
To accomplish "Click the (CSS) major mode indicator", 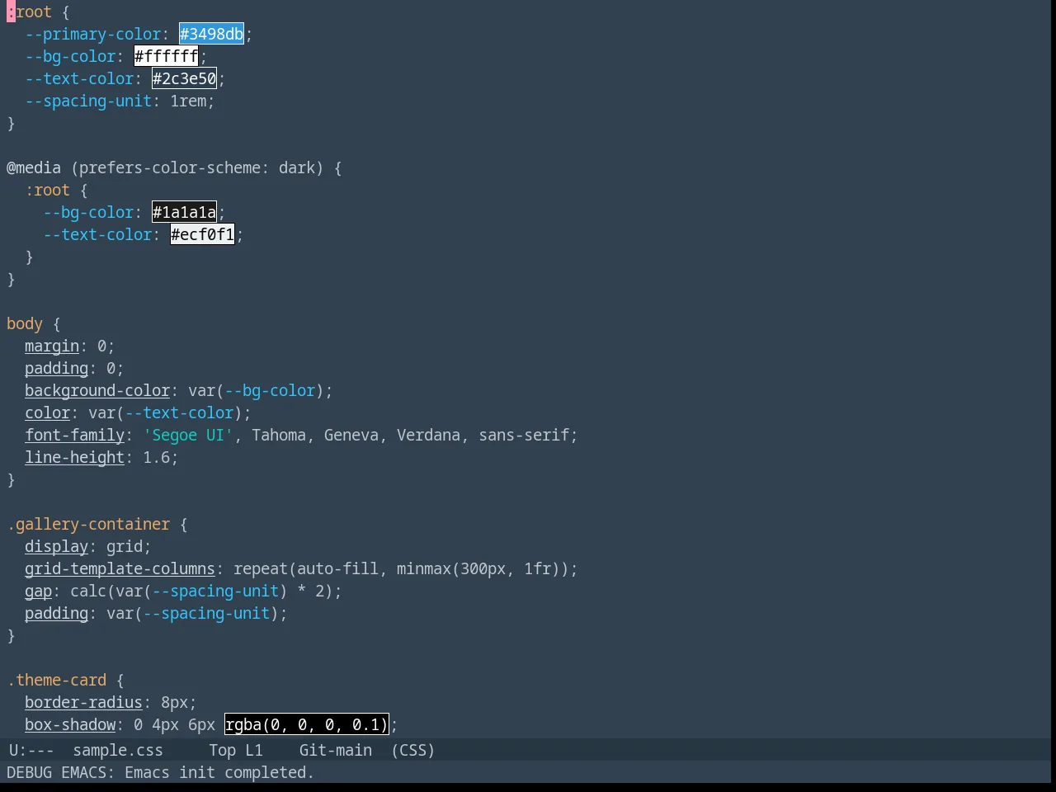I will (x=412, y=750).
